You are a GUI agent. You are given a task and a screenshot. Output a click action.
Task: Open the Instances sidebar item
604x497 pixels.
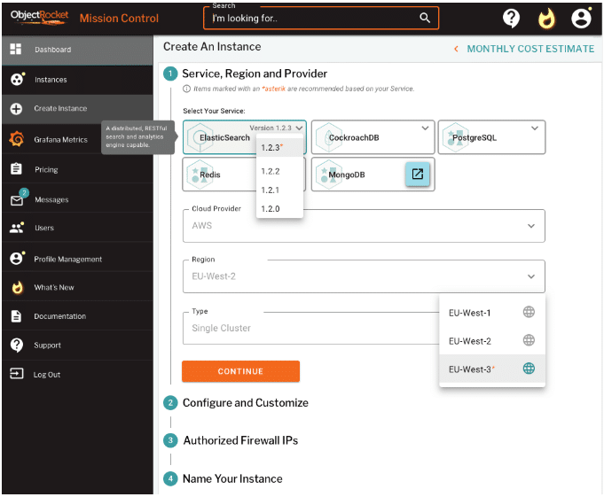point(77,80)
